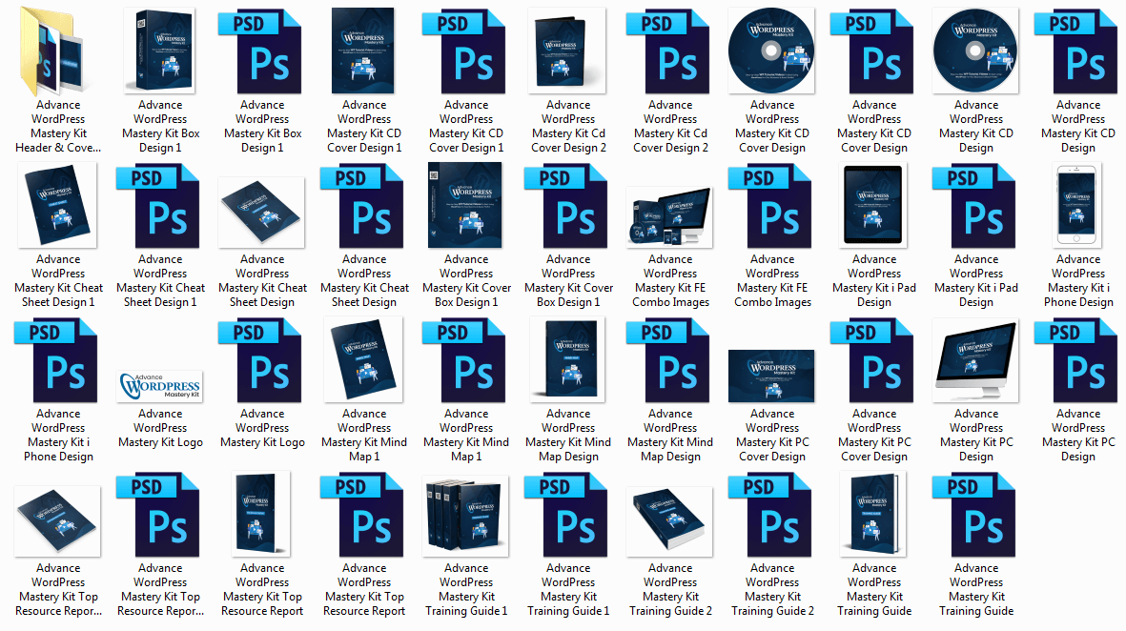Click the PC Cover Design PSD icon

point(871,360)
